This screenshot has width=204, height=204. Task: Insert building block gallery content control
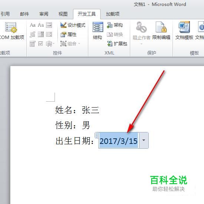click(33, 34)
